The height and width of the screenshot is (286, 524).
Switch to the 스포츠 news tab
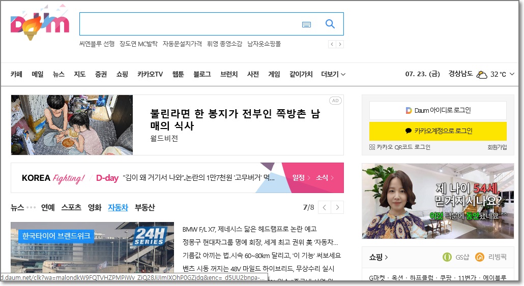coord(71,208)
